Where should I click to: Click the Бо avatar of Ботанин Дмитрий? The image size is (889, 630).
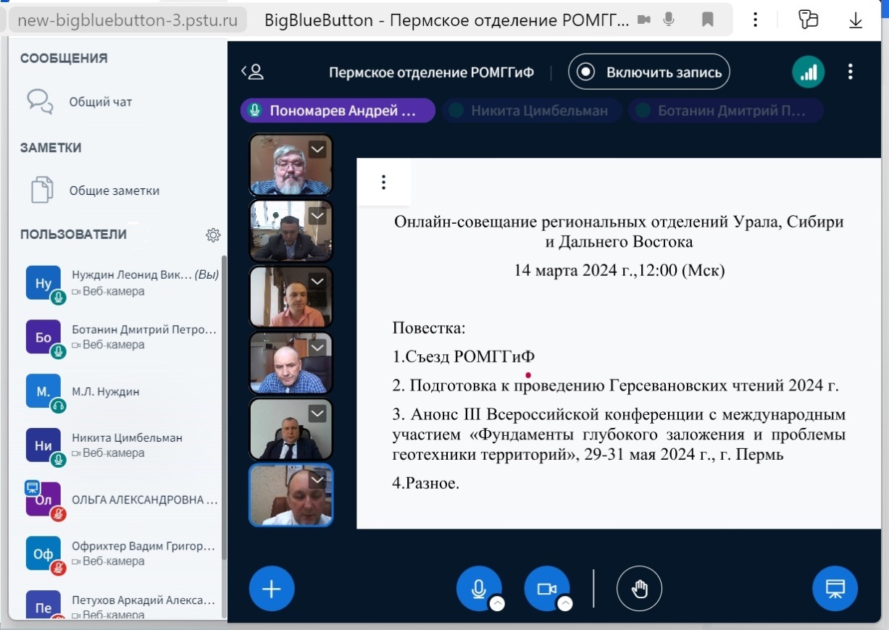click(43, 337)
